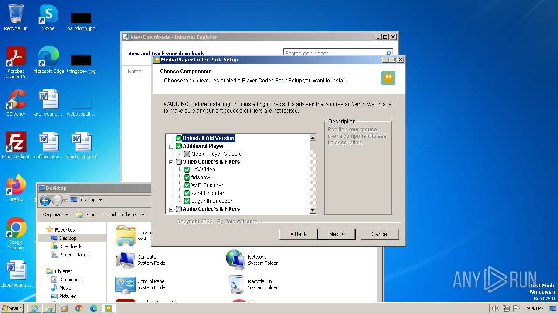Open Acrobat Reader DC desktop icon
The width and height of the screenshot is (558, 314).
(x=16, y=63)
